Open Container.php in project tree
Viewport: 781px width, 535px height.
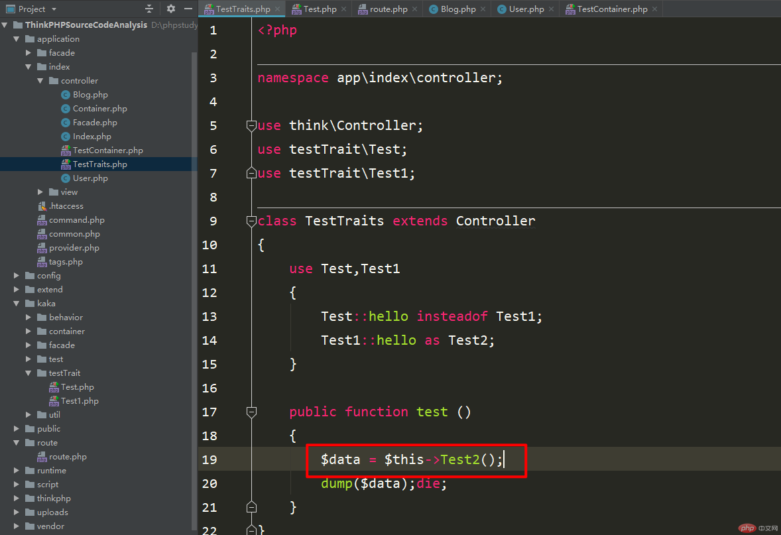99,109
